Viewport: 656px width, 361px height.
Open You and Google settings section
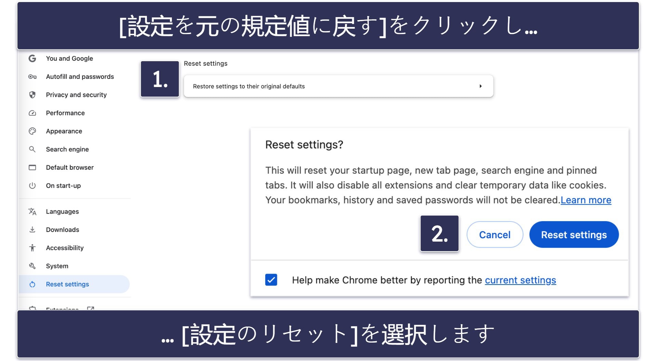point(69,58)
